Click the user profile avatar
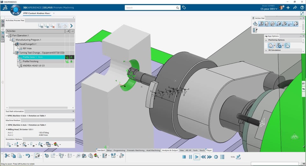The height and width of the screenshot is (166, 306). pos(281,8)
